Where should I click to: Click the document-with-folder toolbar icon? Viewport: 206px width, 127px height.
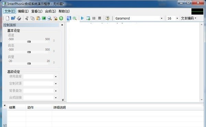pyautogui.click(x=55, y=18)
